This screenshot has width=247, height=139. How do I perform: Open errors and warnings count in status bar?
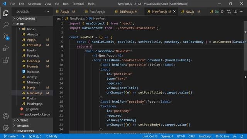coord(35,136)
